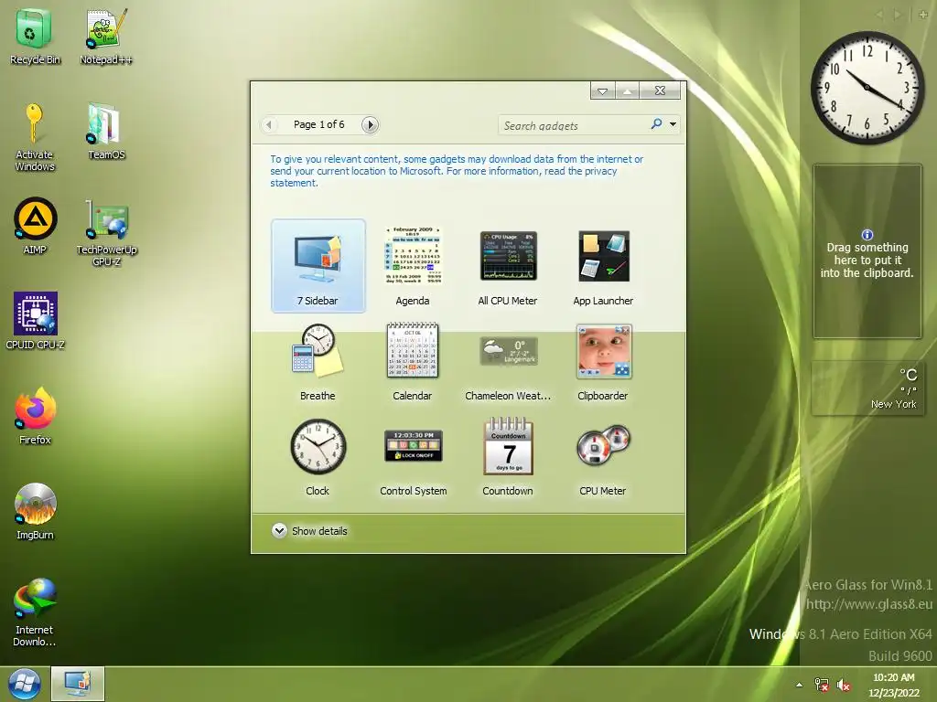Select the TeamOS folder icon
The image size is (937, 702).
(106, 132)
